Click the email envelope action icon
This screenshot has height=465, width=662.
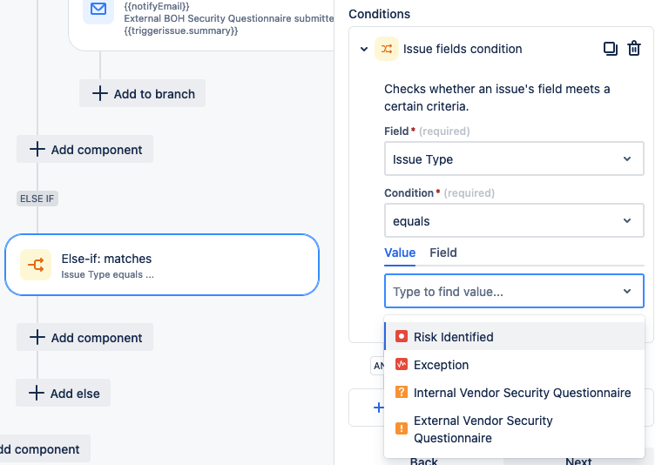(98, 10)
